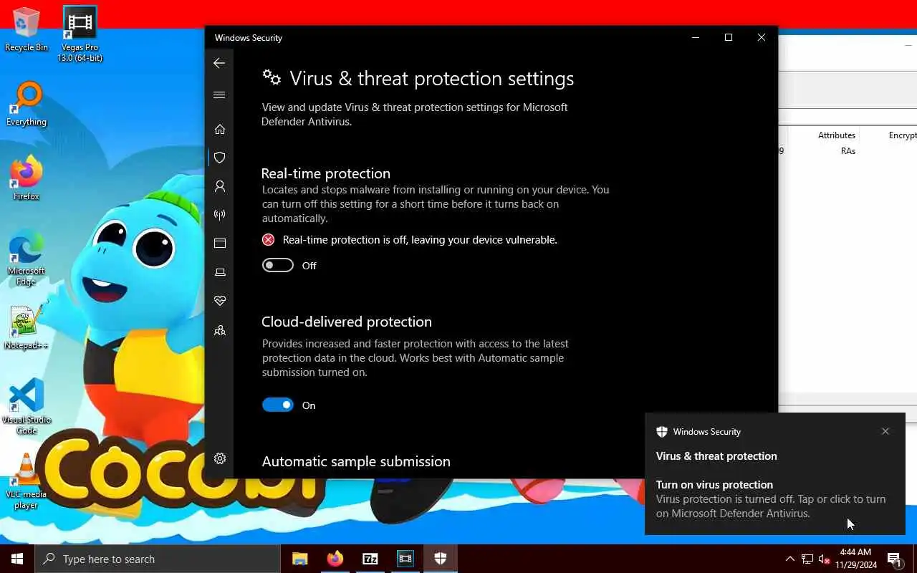The height and width of the screenshot is (573, 917).
Task: Click the Windows Security notification title
Action: [707, 432]
